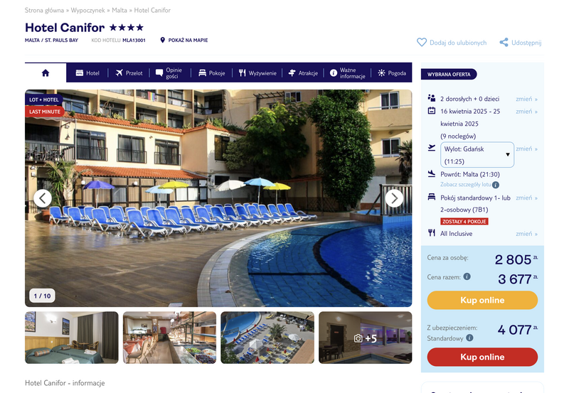Add hotel to favorites heart icon
The height and width of the screenshot is (393, 569).
click(422, 43)
